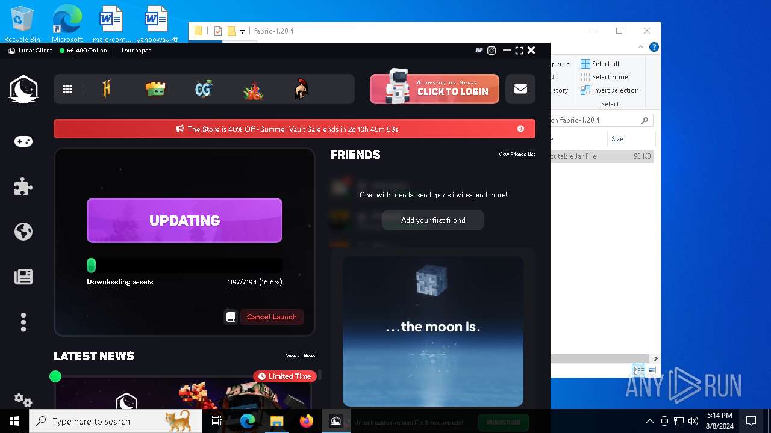Open the gamepad Play section in sidebar
The image size is (771, 433).
[23, 141]
